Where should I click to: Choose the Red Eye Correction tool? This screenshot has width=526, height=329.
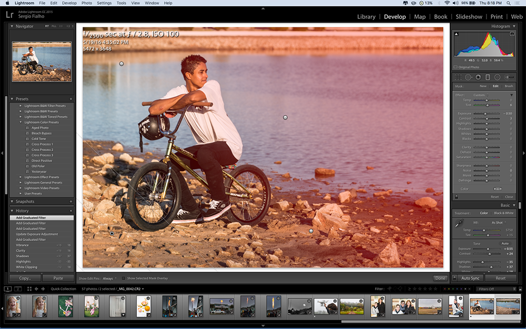478,77
